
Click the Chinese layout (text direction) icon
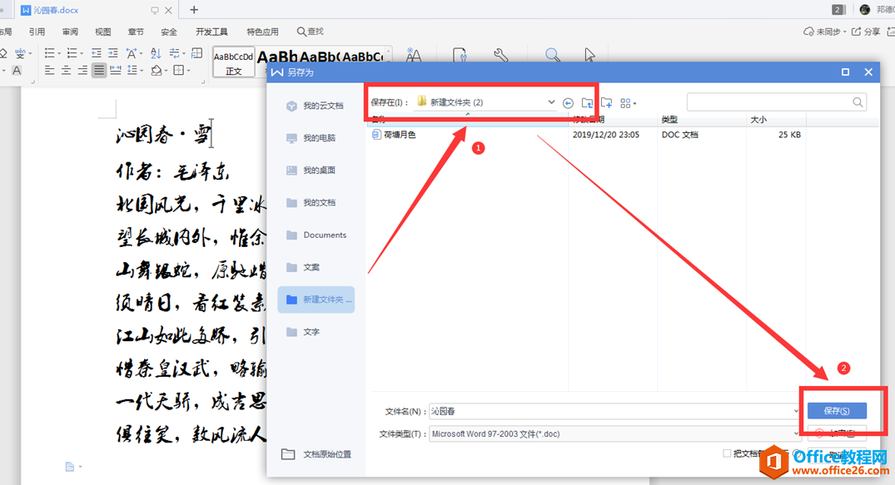pyautogui.click(x=133, y=53)
